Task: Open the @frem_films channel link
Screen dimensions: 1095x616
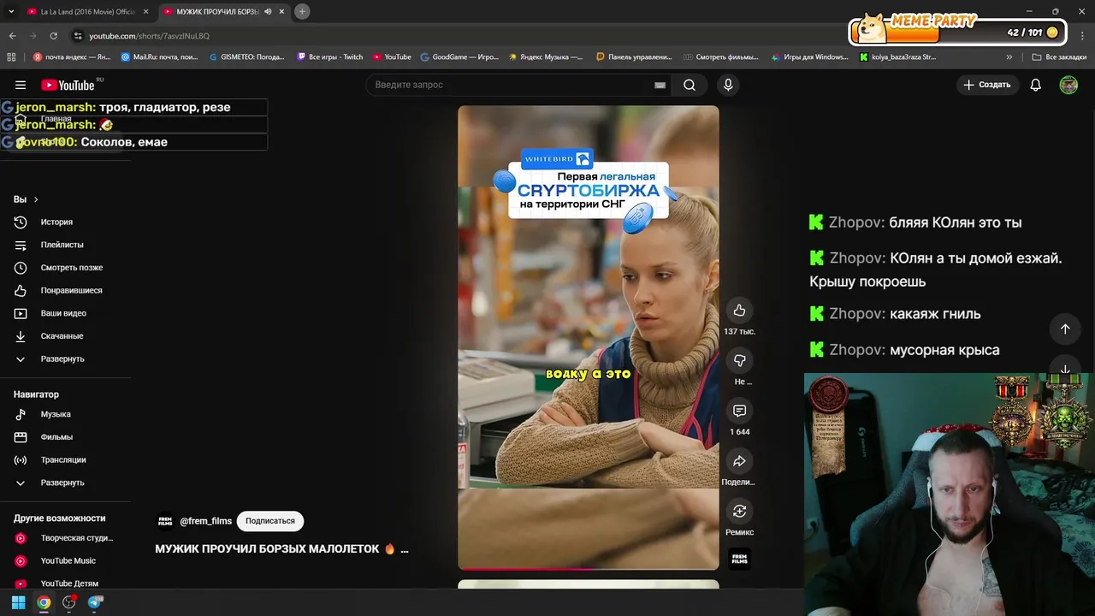Action: pyautogui.click(x=206, y=521)
